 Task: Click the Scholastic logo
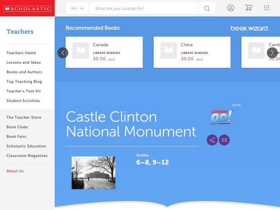point(27,8)
